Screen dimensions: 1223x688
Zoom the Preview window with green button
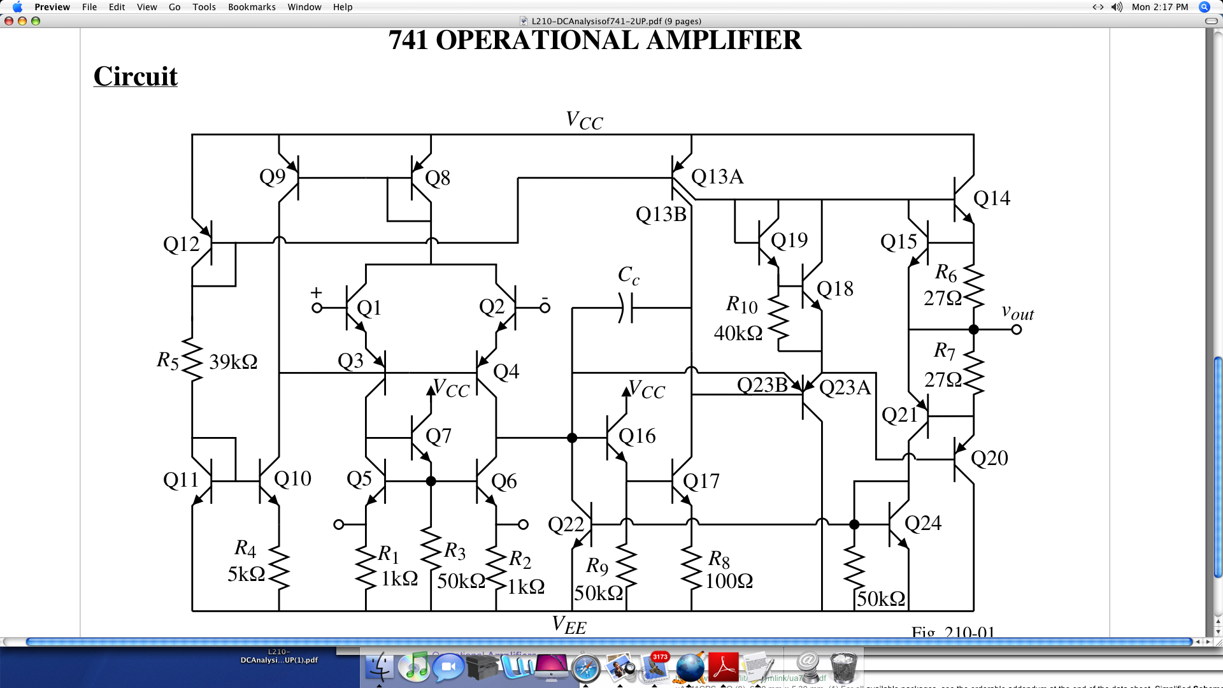(36, 21)
